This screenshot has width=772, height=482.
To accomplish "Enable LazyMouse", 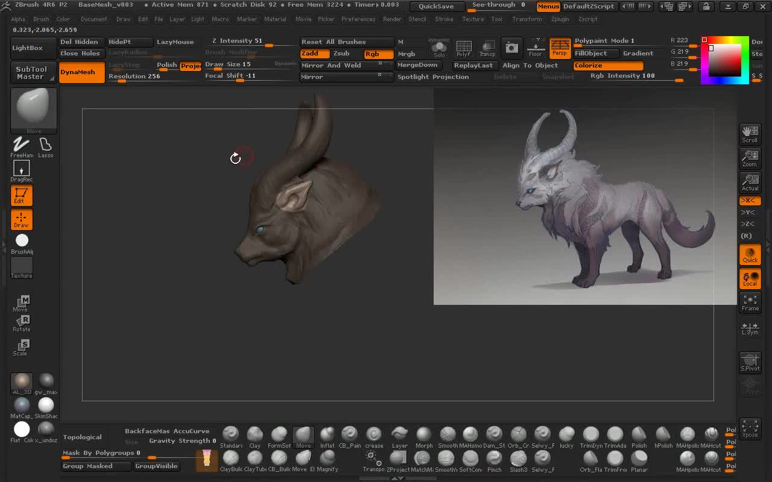I will coord(176,42).
